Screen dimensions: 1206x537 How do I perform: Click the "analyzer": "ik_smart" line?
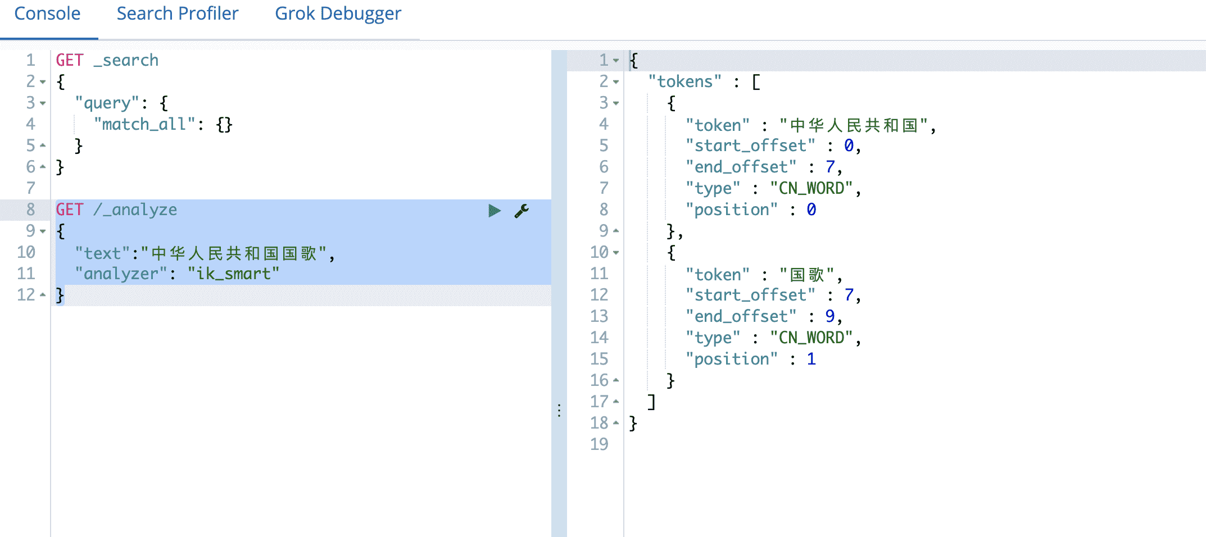click(177, 274)
